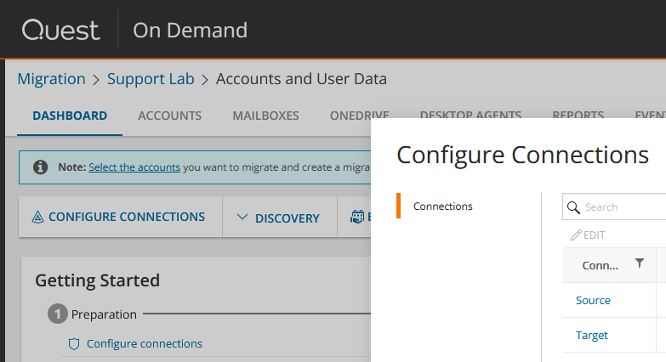Select the OneDrive tab
Image resolution: width=666 pixels, height=362 pixels.
[359, 116]
